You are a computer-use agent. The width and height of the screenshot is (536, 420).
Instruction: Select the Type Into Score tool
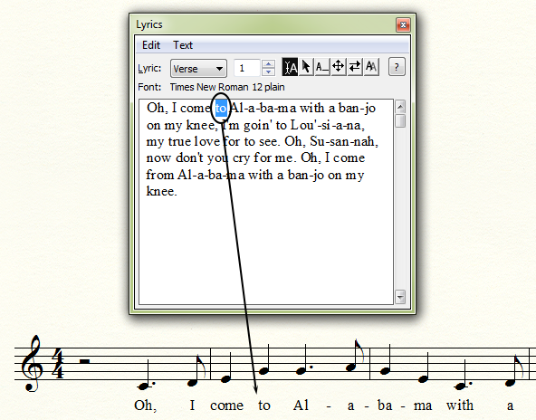(x=290, y=67)
